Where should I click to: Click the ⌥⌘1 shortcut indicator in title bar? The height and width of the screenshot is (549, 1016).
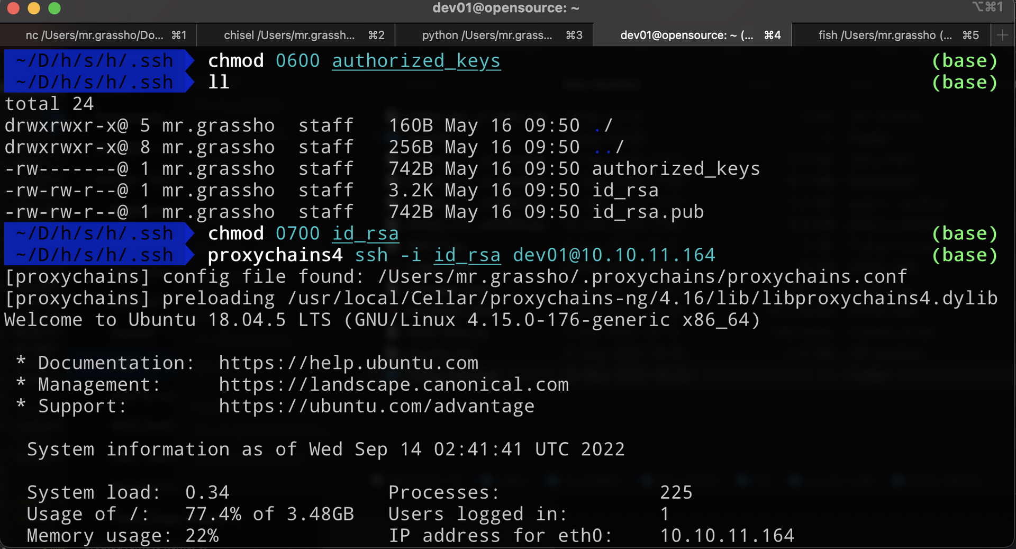(987, 7)
